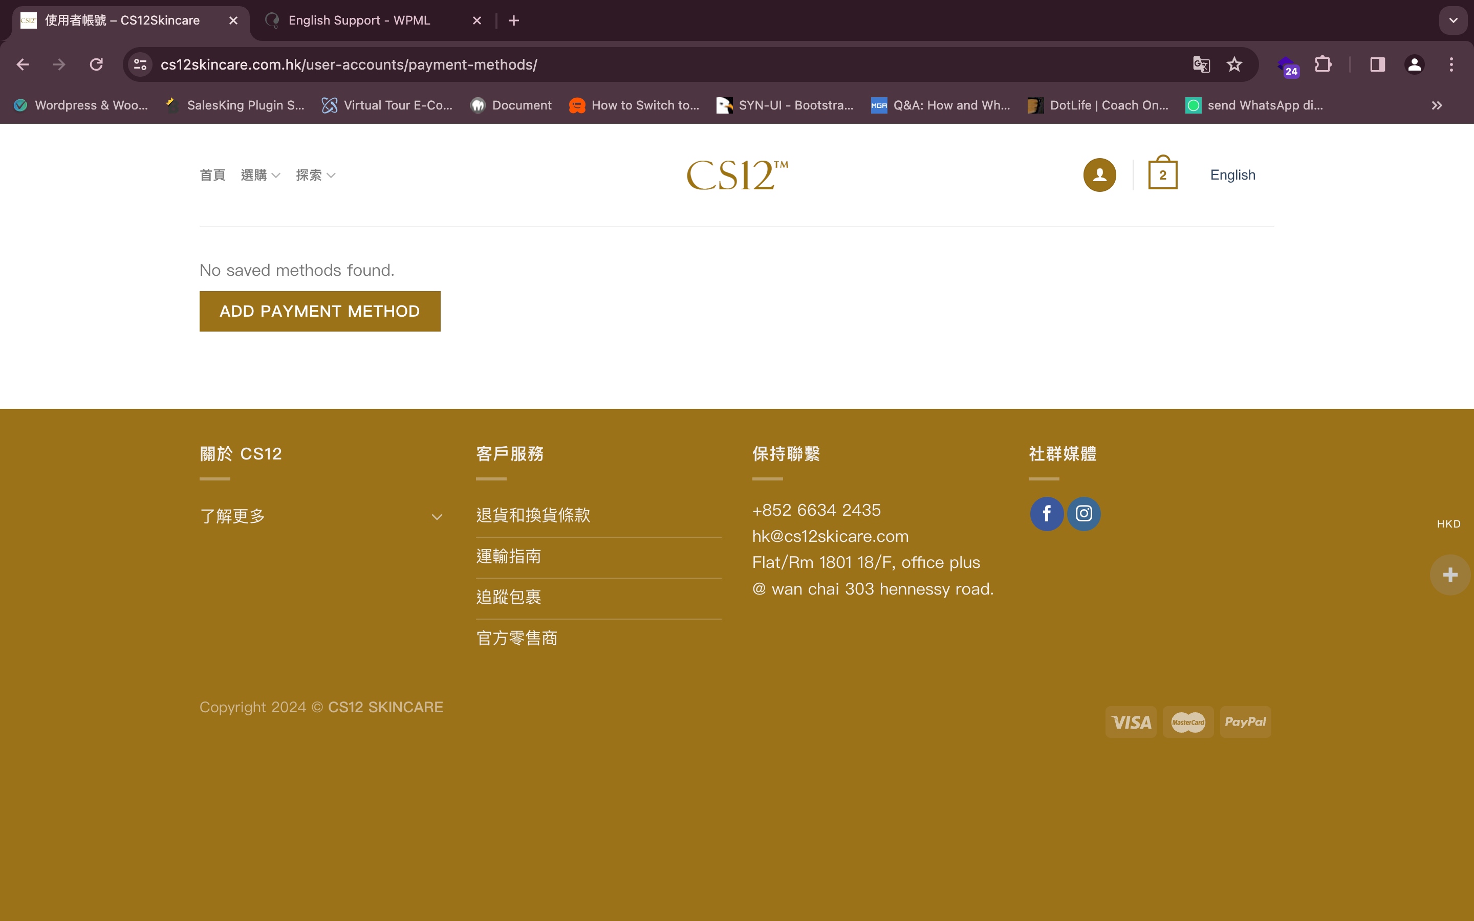
Task: Open SalesKing Plugin bookmark
Action: point(235,105)
